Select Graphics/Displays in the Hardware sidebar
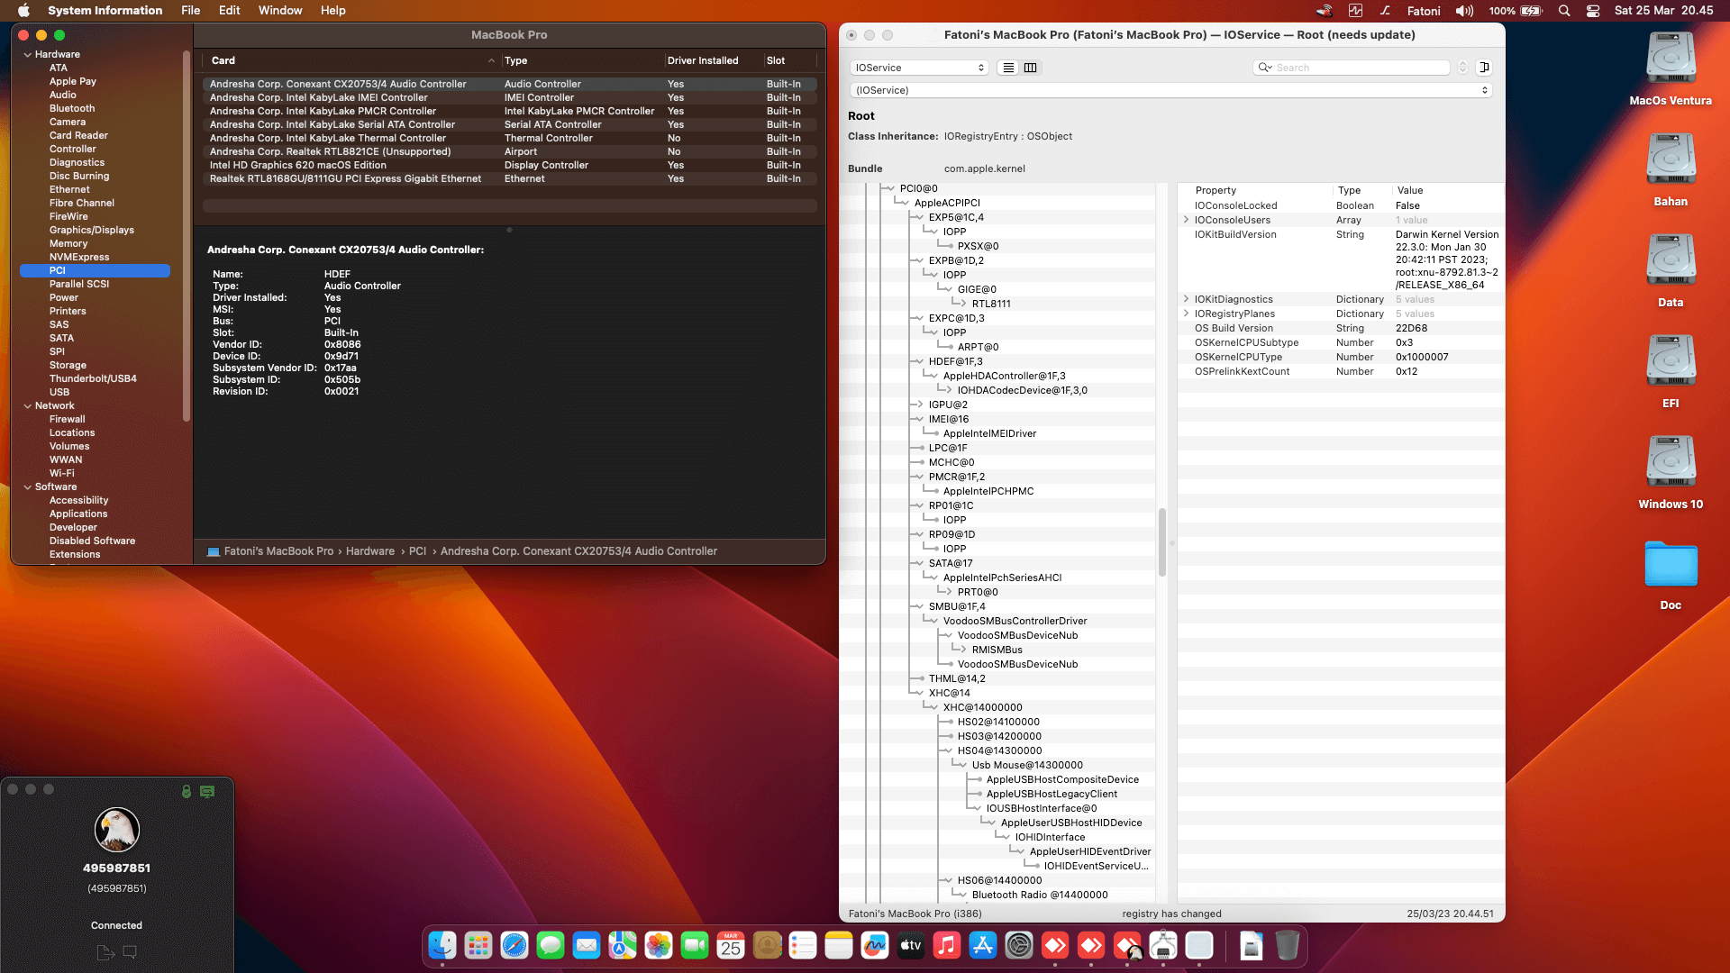This screenshot has height=973, width=1730. pos(93,230)
